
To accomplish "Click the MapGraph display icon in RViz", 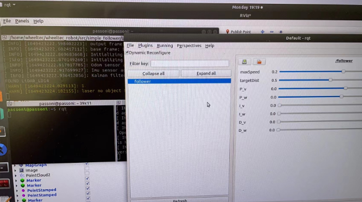I will (21, 165).
